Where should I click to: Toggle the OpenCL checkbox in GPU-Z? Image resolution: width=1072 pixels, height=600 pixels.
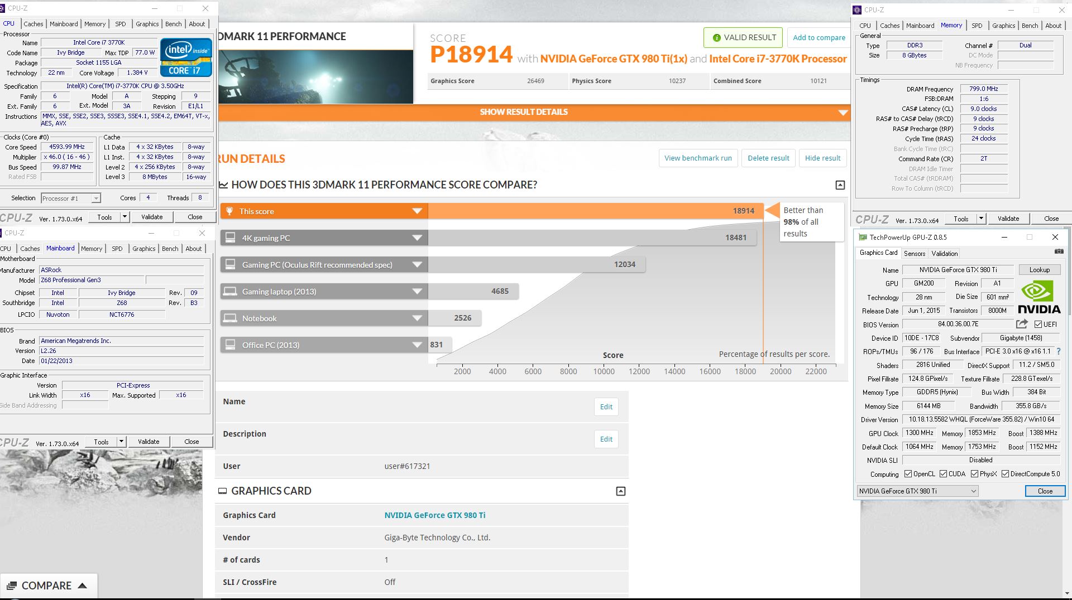[908, 474]
